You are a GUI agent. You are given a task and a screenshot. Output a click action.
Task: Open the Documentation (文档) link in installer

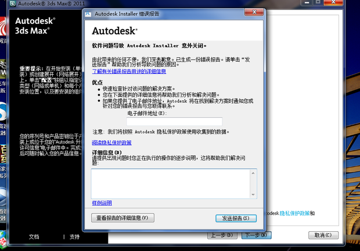(x=34, y=237)
